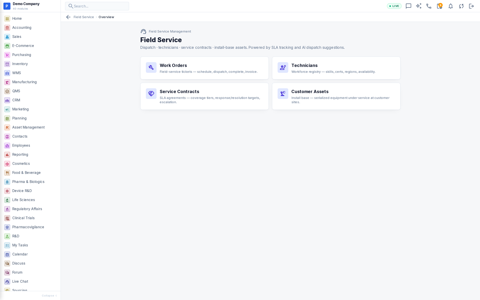Click the Field Service Management headset icon
The width and height of the screenshot is (480, 300).
(x=143, y=31)
